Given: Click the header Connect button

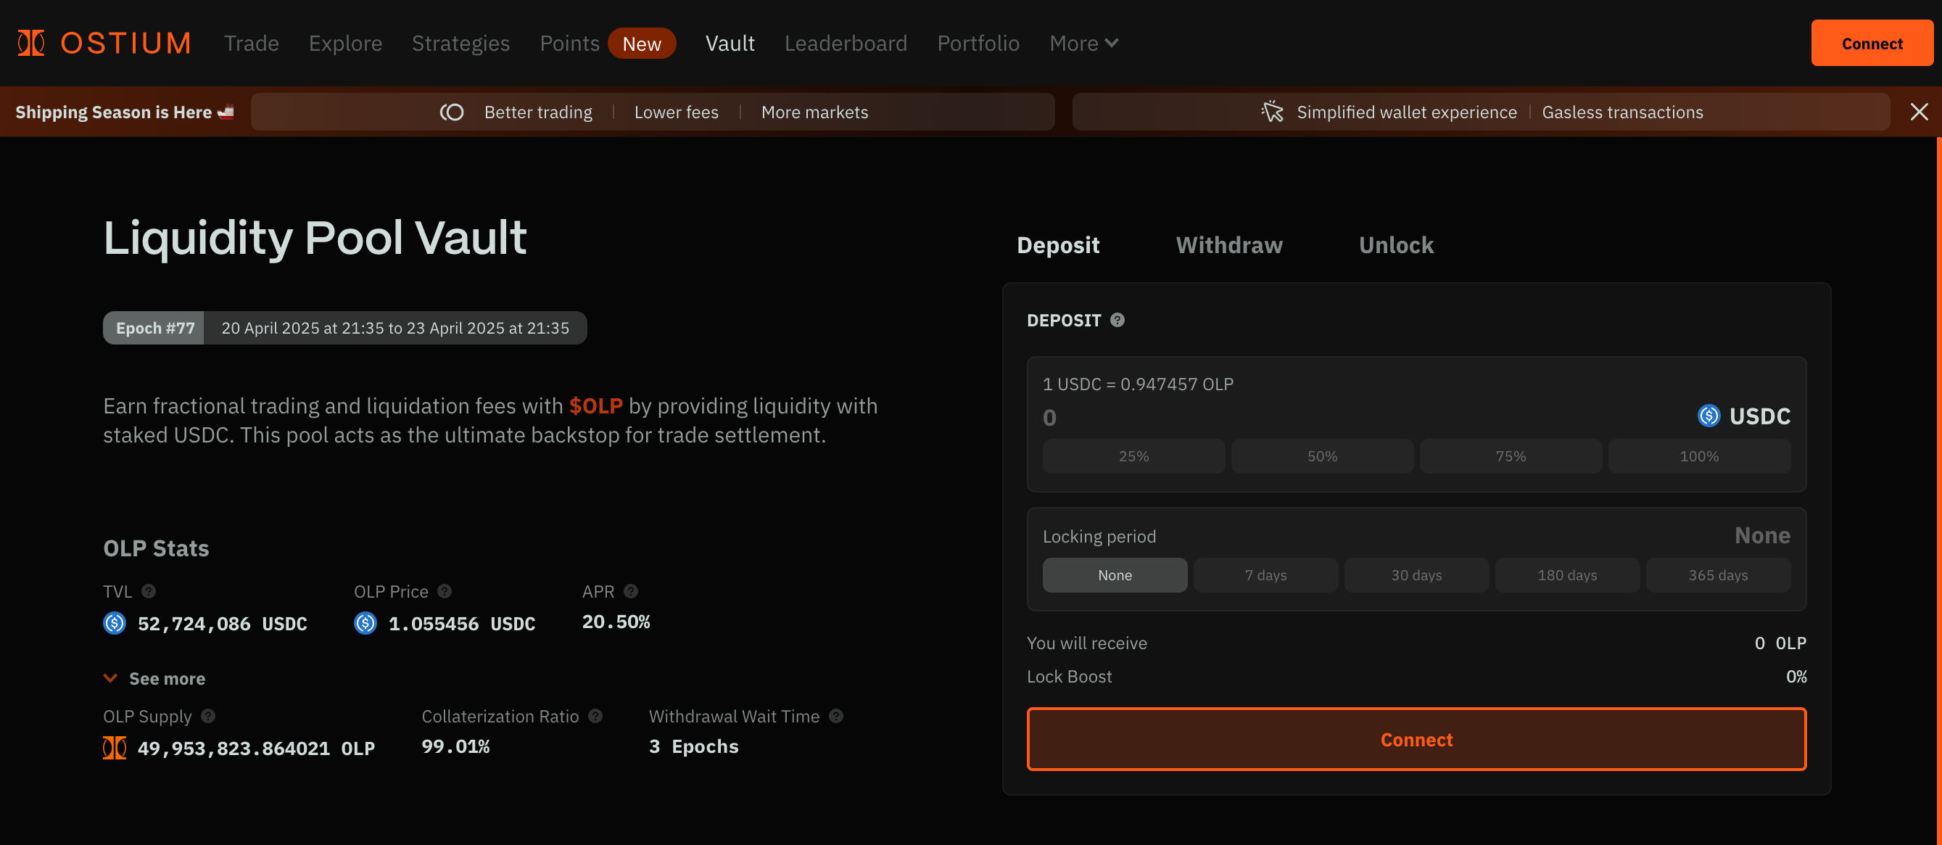Looking at the screenshot, I should pyautogui.click(x=1872, y=43).
